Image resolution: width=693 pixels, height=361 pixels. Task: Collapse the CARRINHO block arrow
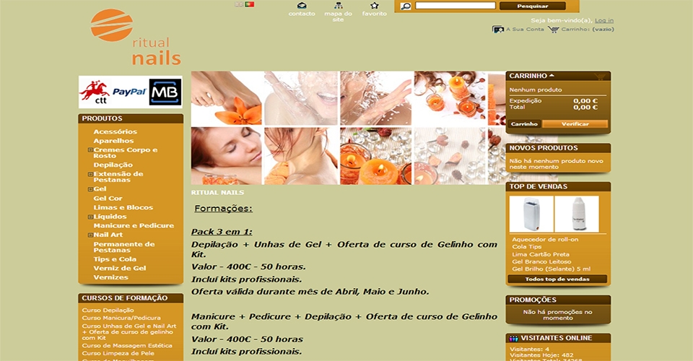tap(552, 76)
